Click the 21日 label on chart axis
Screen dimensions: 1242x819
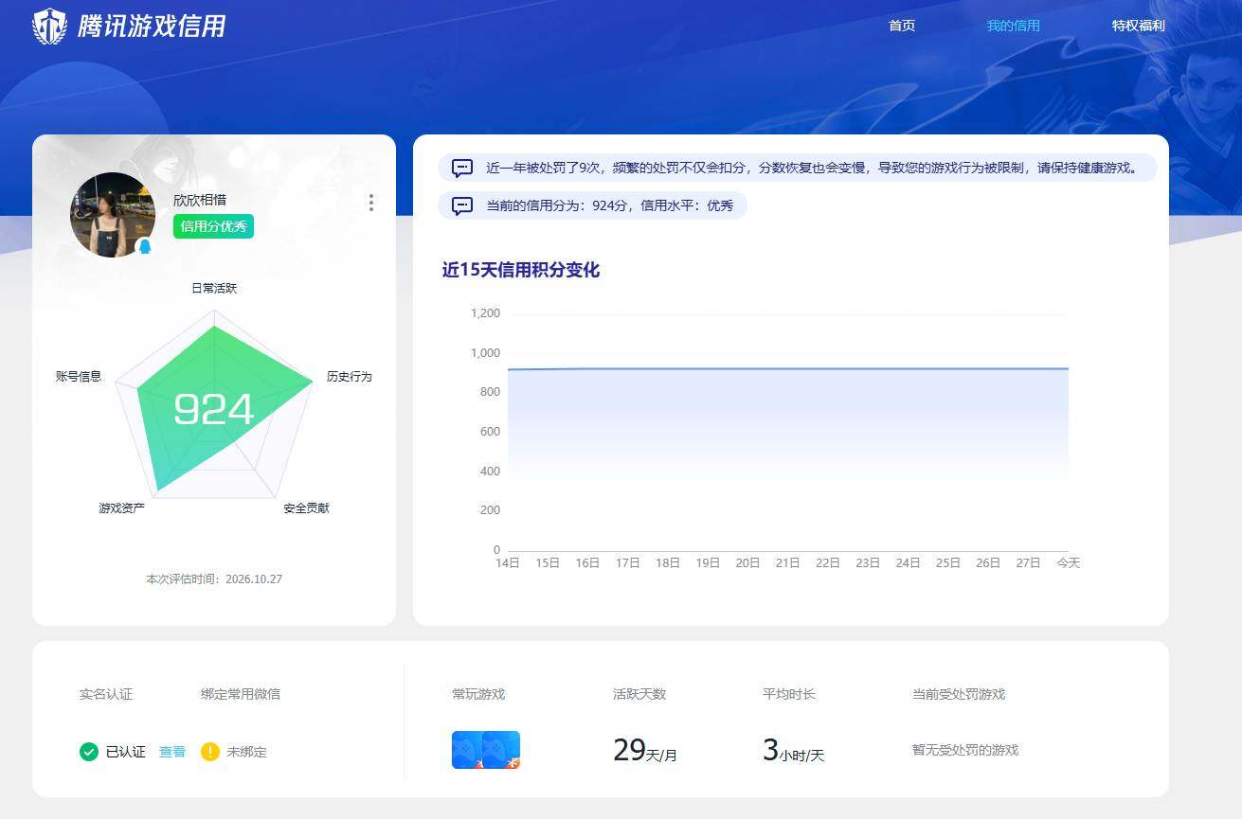[788, 562]
